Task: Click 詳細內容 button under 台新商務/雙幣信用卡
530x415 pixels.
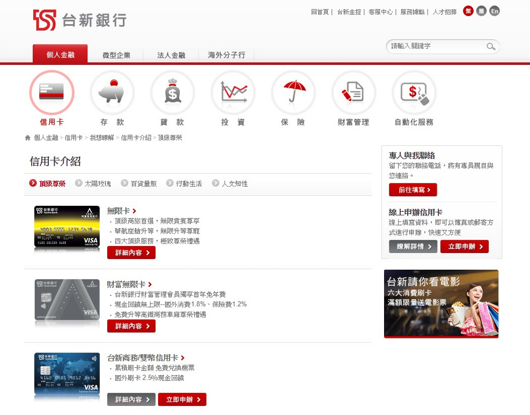Action: point(131,399)
